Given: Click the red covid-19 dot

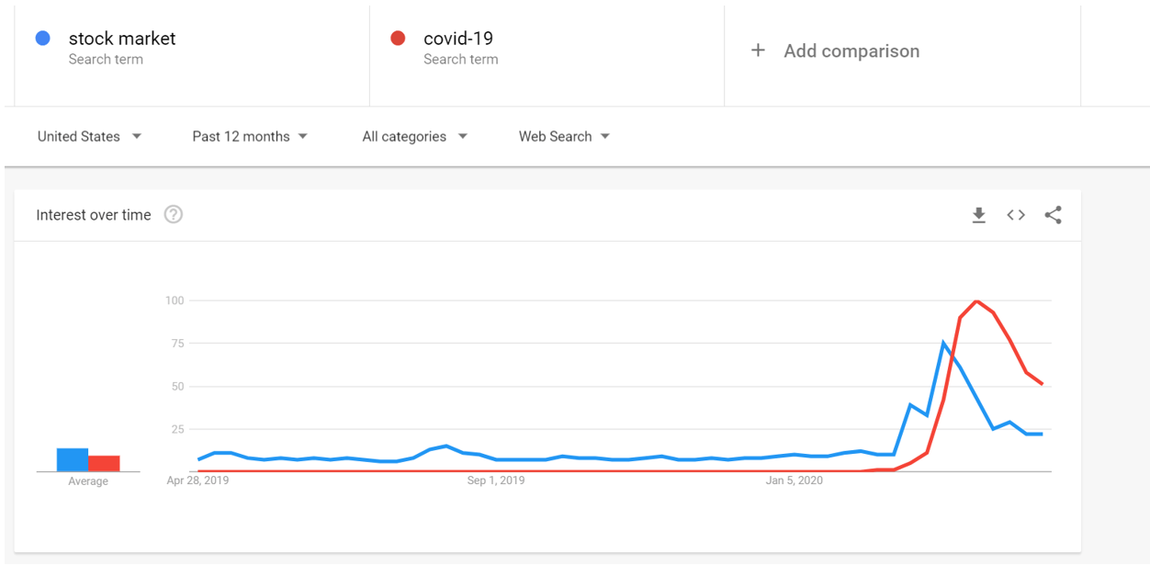Looking at the screenshot, I should tap(398, 39).
